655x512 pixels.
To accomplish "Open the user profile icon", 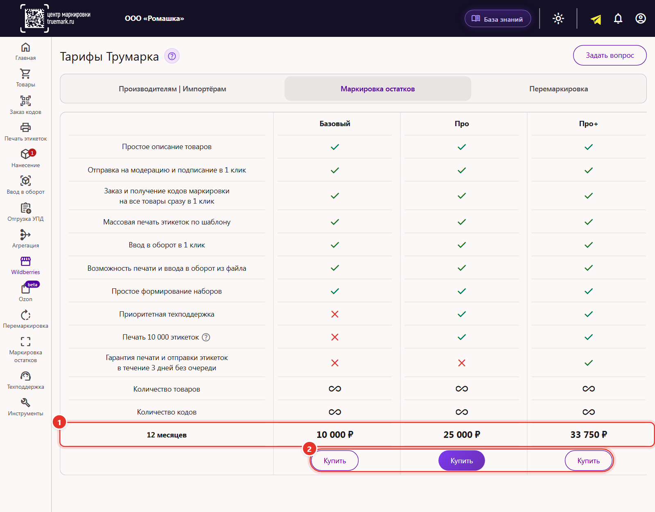I will [x=641, y=18].
